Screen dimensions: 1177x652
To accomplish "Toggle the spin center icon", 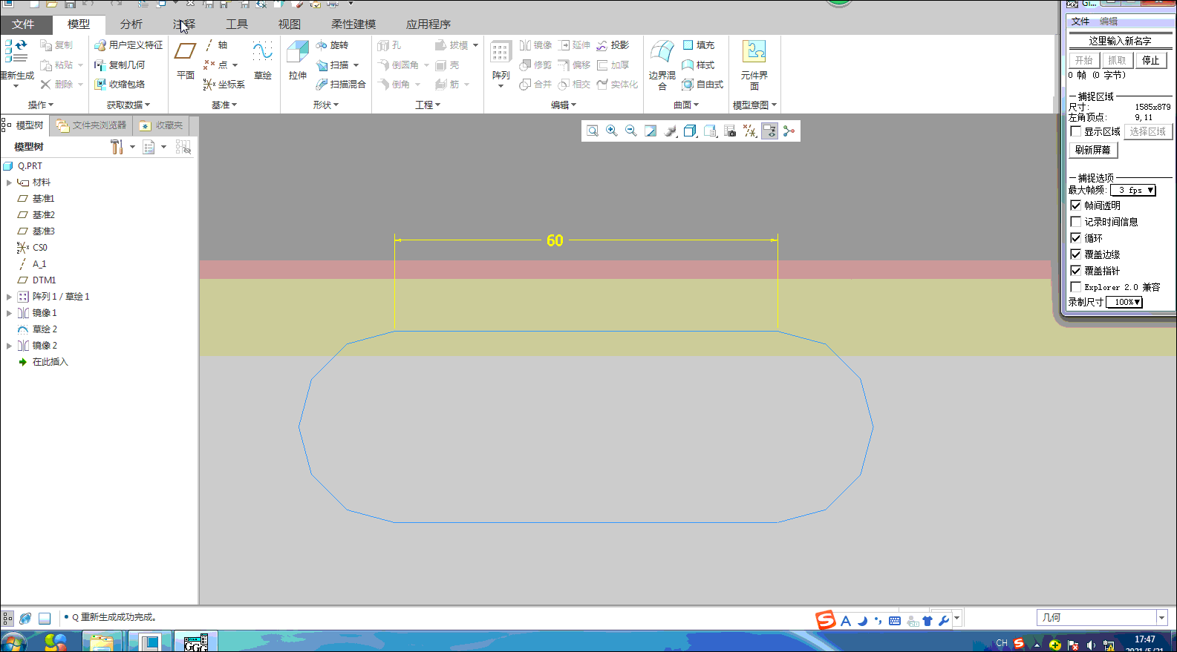I will pos(789,131).
